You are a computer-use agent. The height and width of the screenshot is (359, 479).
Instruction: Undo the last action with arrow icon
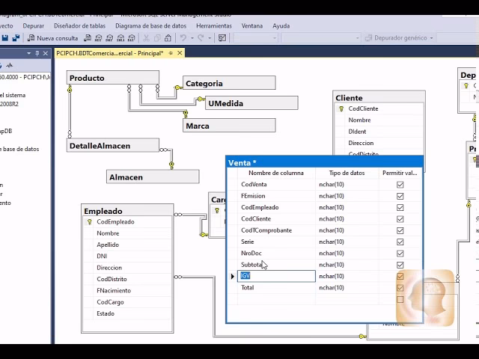[183, 38]
